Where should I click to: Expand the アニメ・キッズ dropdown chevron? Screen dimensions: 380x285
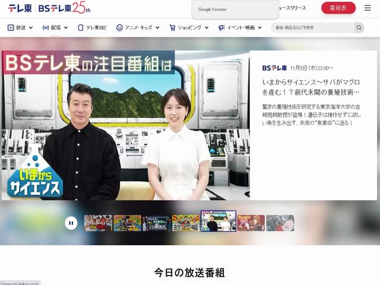click(157, 28)
